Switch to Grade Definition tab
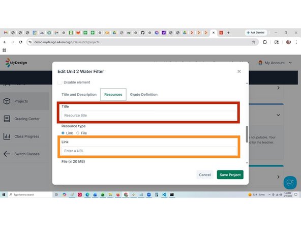301x226 pixels. [144, 95]
